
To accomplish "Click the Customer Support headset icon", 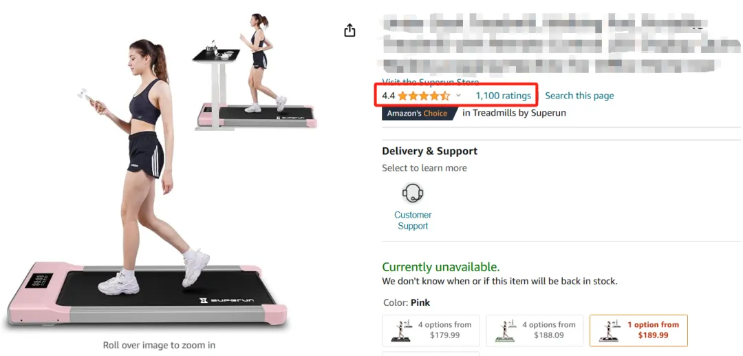I will 413,193.
